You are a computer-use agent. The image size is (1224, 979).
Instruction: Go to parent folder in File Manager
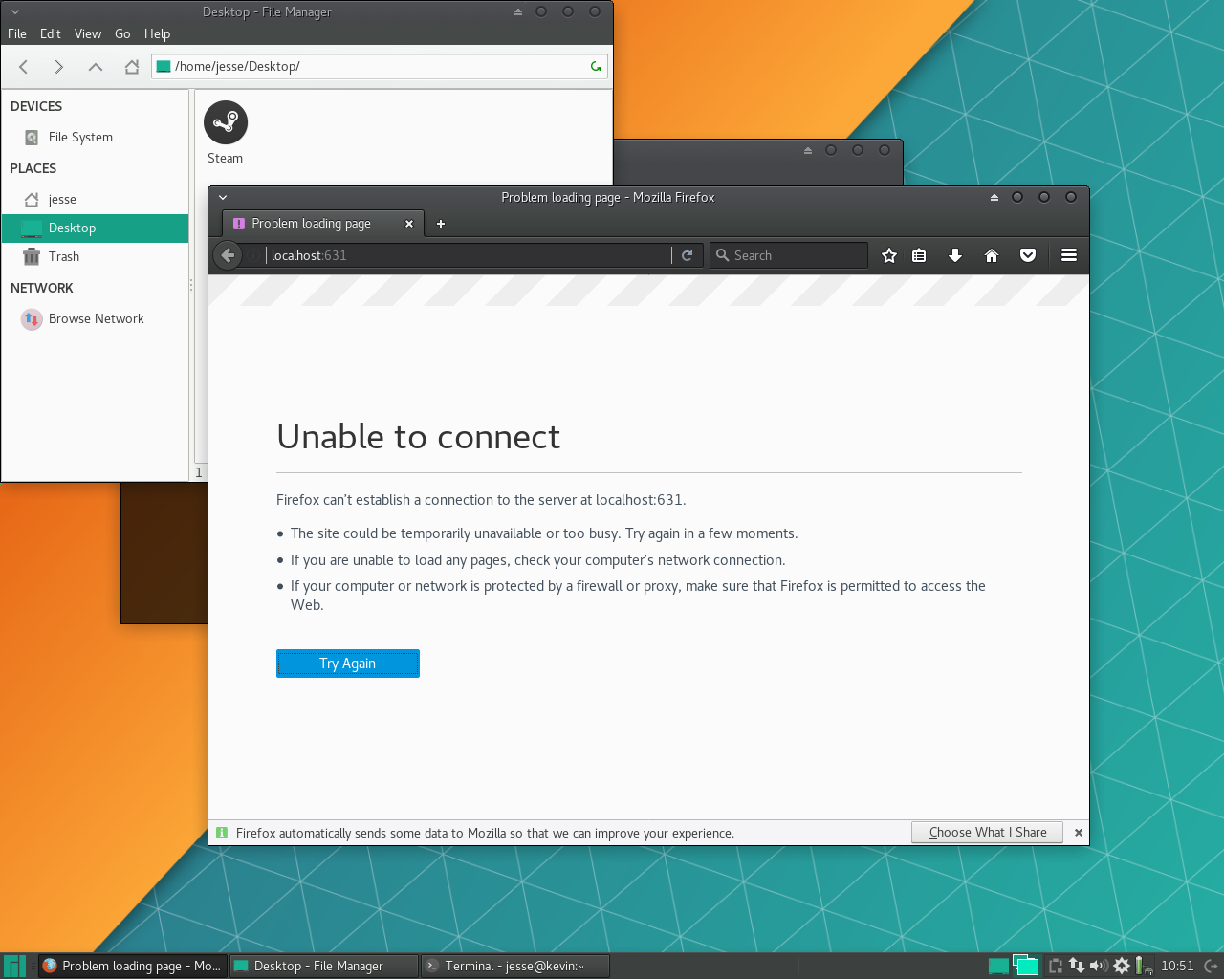coord(96,67)
